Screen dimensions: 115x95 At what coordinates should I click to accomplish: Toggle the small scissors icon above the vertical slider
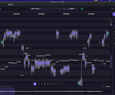pyautogui.click(x=109, y=19)
